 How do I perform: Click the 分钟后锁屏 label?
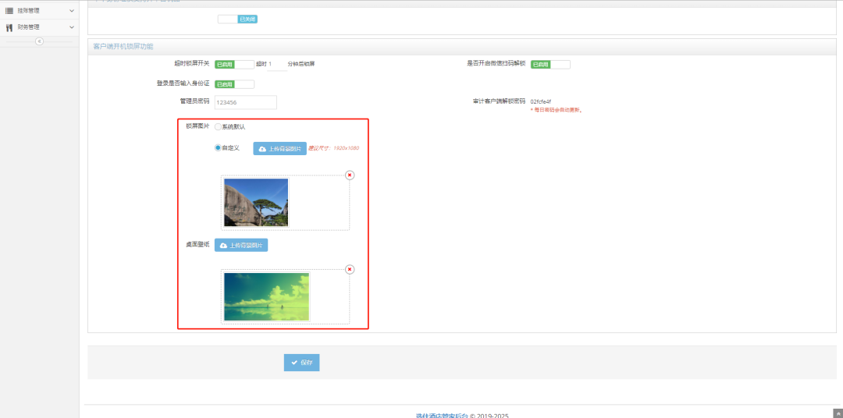pyautogui.click(x=301, y=64)
